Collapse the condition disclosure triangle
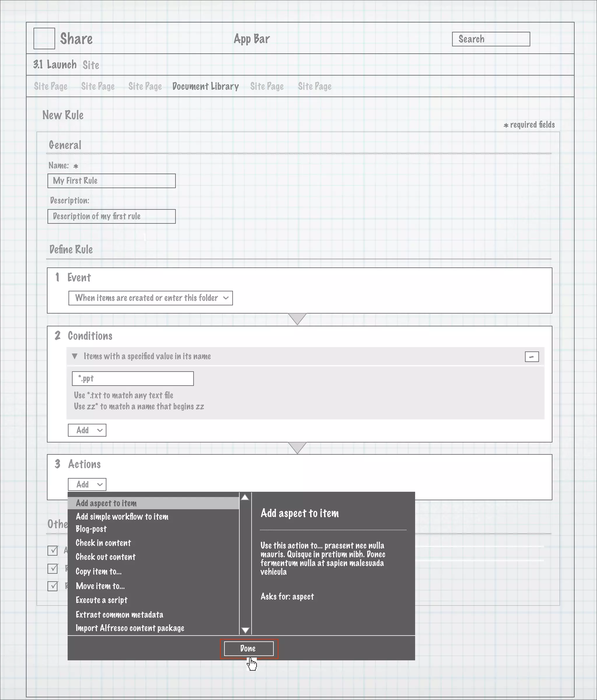597x700 pixels. (x=75, y=356)
